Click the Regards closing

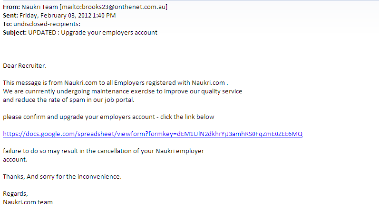coord(16,194)
